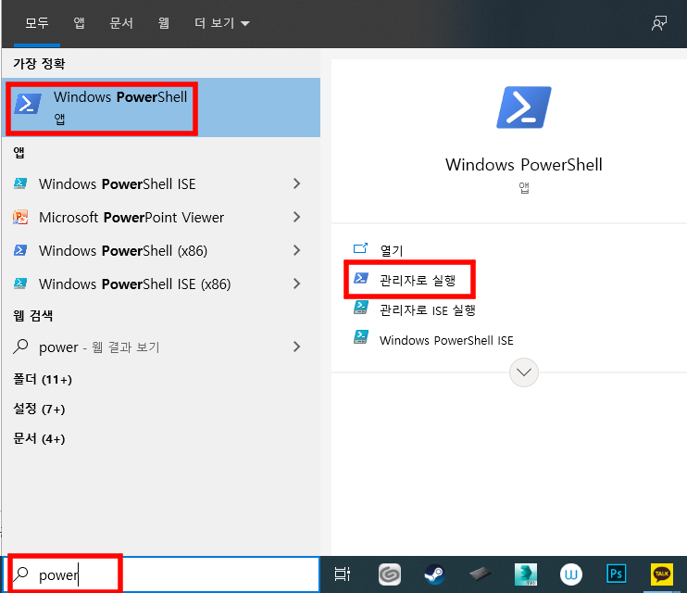Click the large PowerShell icon in details pane
Viewport: 687px width, 593px height.
[523, 107]
